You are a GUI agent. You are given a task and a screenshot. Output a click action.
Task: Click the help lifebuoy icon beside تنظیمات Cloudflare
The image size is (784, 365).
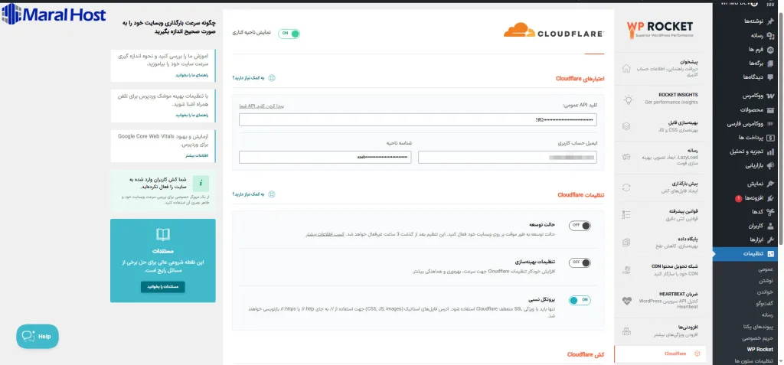tap(272, 194)
